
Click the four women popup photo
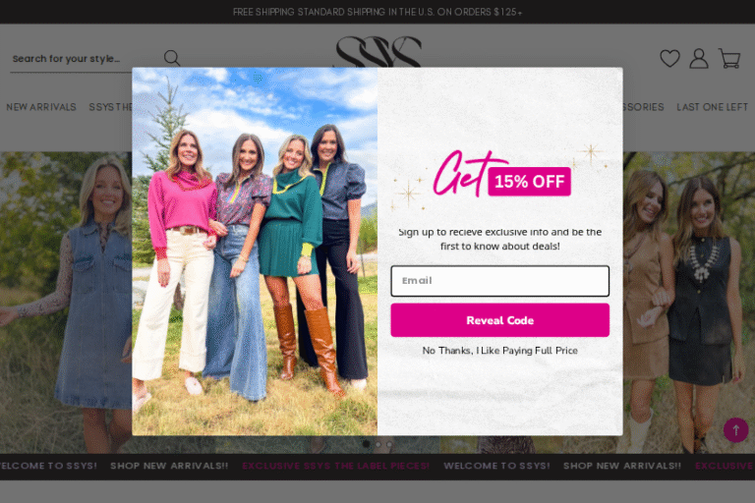(x=255, y=251)
